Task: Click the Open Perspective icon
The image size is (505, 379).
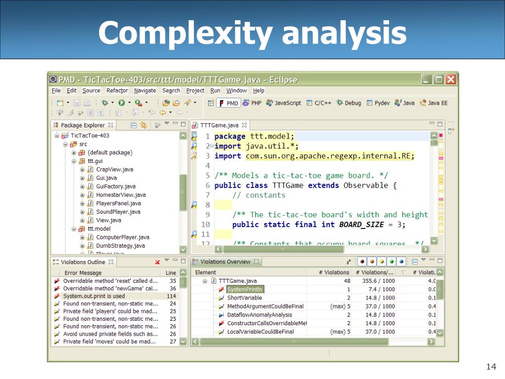Action: 211,103
